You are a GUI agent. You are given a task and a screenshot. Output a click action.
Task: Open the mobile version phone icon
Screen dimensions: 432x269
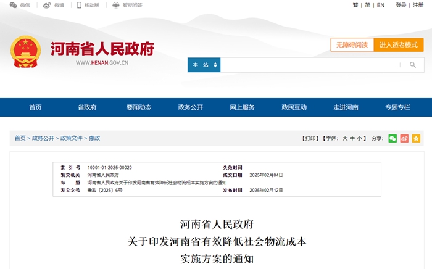click(79, 5)
